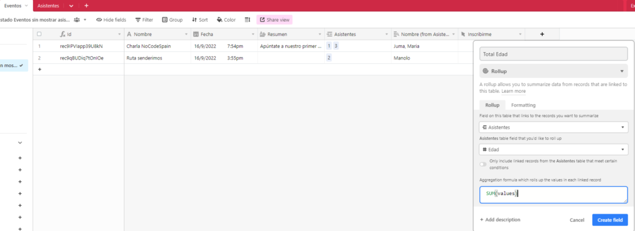Click linked record chip 2
This screenshot has width=635, height=231.
tap(329, 58)
